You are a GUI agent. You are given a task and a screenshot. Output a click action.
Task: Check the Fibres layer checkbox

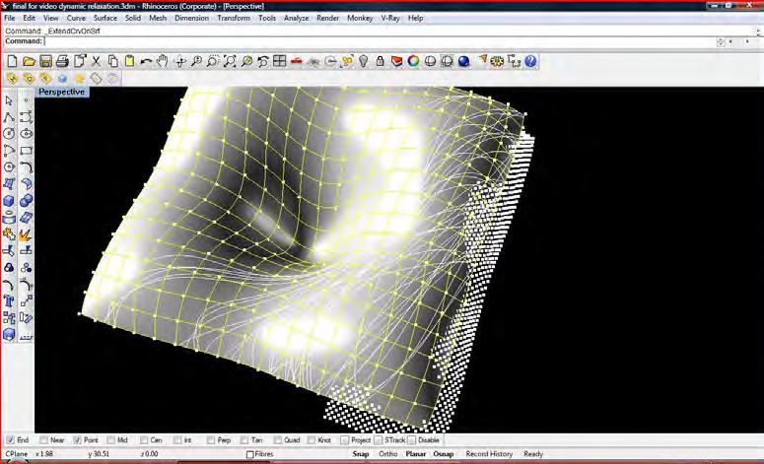(250, 454)
